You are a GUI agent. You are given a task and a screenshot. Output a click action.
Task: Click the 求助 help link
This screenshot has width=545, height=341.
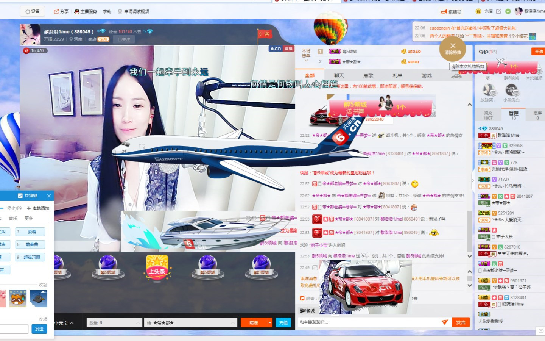tap(107, 12)
